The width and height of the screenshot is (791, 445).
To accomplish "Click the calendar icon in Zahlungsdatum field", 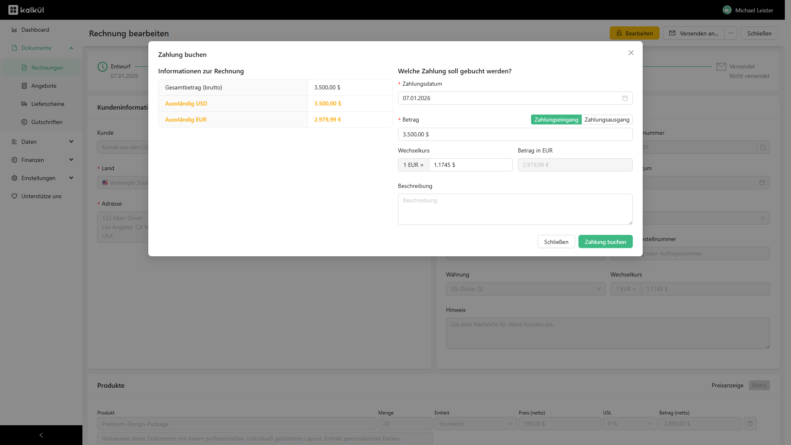I will 625,98.
